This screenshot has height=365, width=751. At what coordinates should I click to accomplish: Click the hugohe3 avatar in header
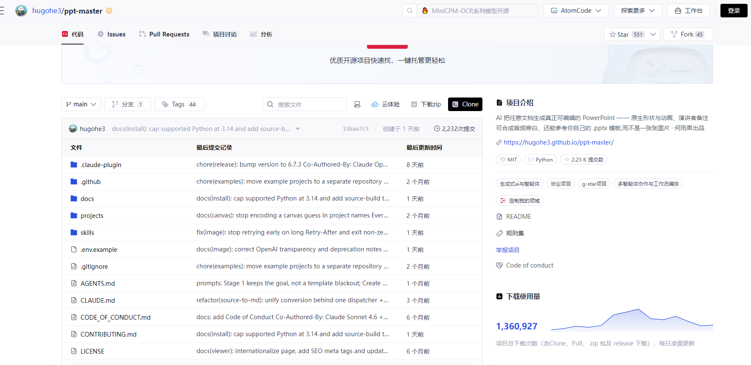(x=21, y=11)
